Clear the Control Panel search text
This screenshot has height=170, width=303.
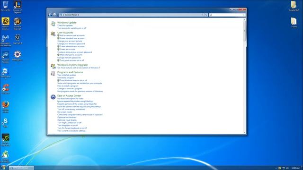click(244, 15)
